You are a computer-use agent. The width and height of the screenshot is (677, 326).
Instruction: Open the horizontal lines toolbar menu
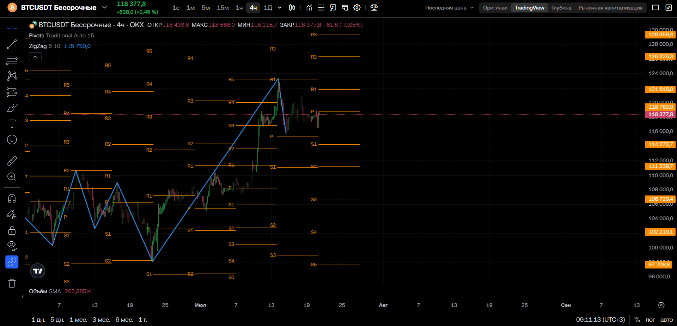pyautogui.click(x=321, y=7)
